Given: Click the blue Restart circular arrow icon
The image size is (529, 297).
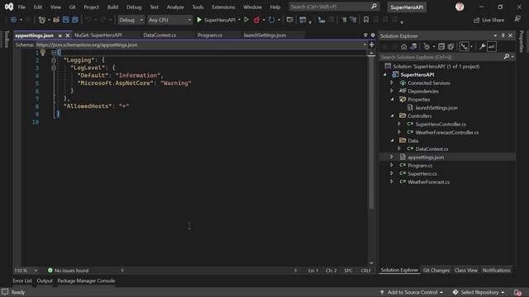Looking at the screenshot, I should pos(271,20).
